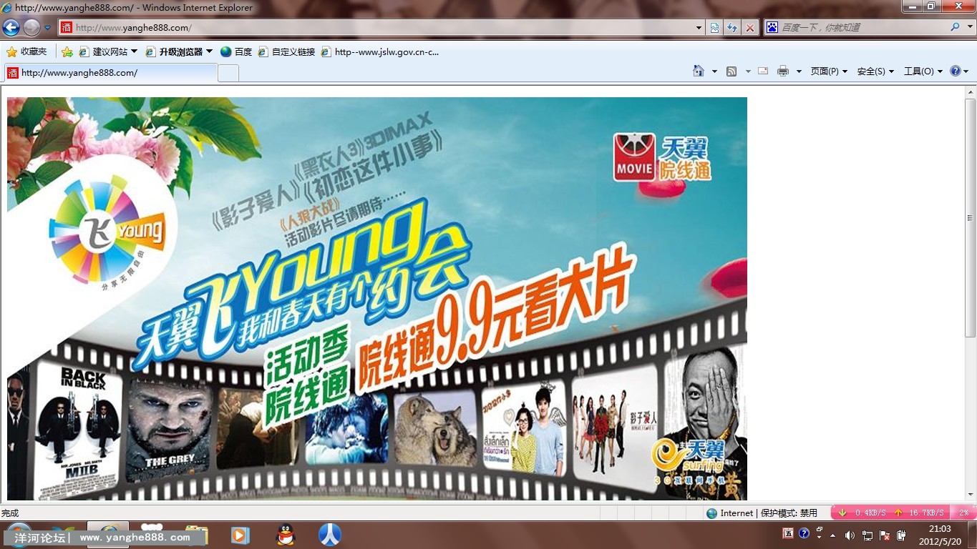Click the language bar help tray icon
Screen dimensions: 977x549
pyautogui.click(x=804, y=533)
